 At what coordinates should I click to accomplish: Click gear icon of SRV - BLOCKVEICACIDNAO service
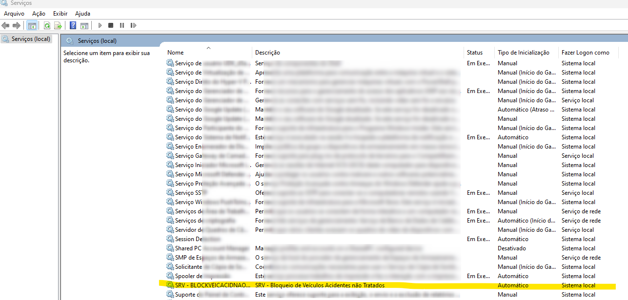point(170,285)
